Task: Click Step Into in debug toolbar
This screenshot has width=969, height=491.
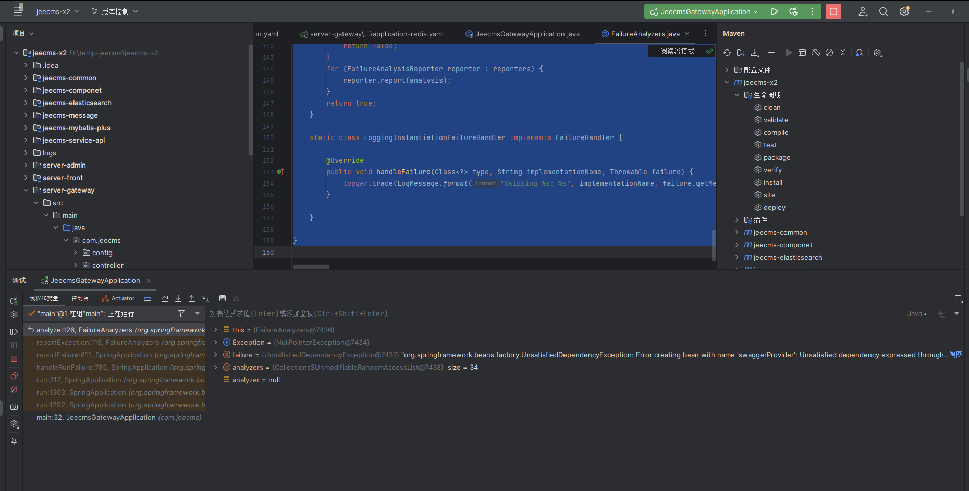Action: pos(178,298)
